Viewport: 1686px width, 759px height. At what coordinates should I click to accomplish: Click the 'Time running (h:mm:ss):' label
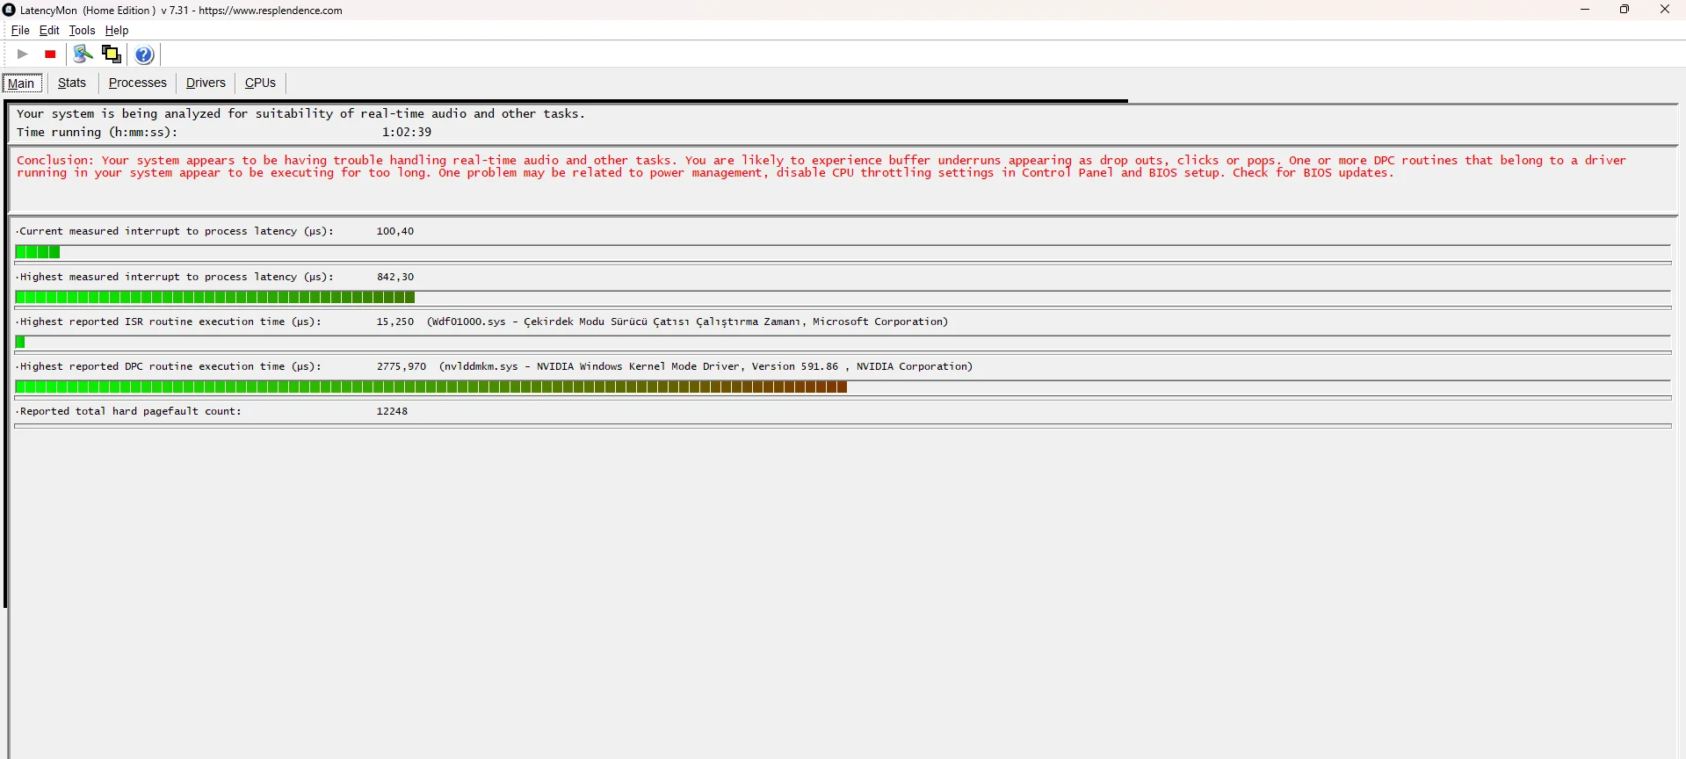point(98,132)
